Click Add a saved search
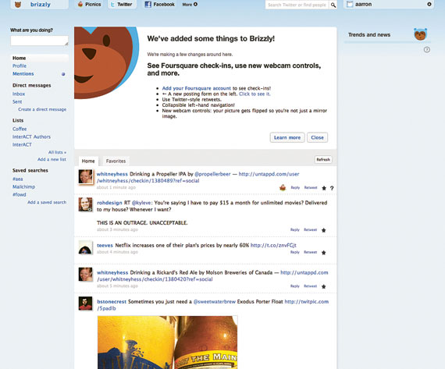Viewport: 445px width, 369px height. 47,202
